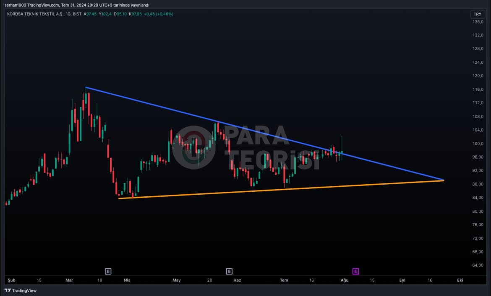
Task: Open the TRY currency selector
Action: (x=477, y=14)
